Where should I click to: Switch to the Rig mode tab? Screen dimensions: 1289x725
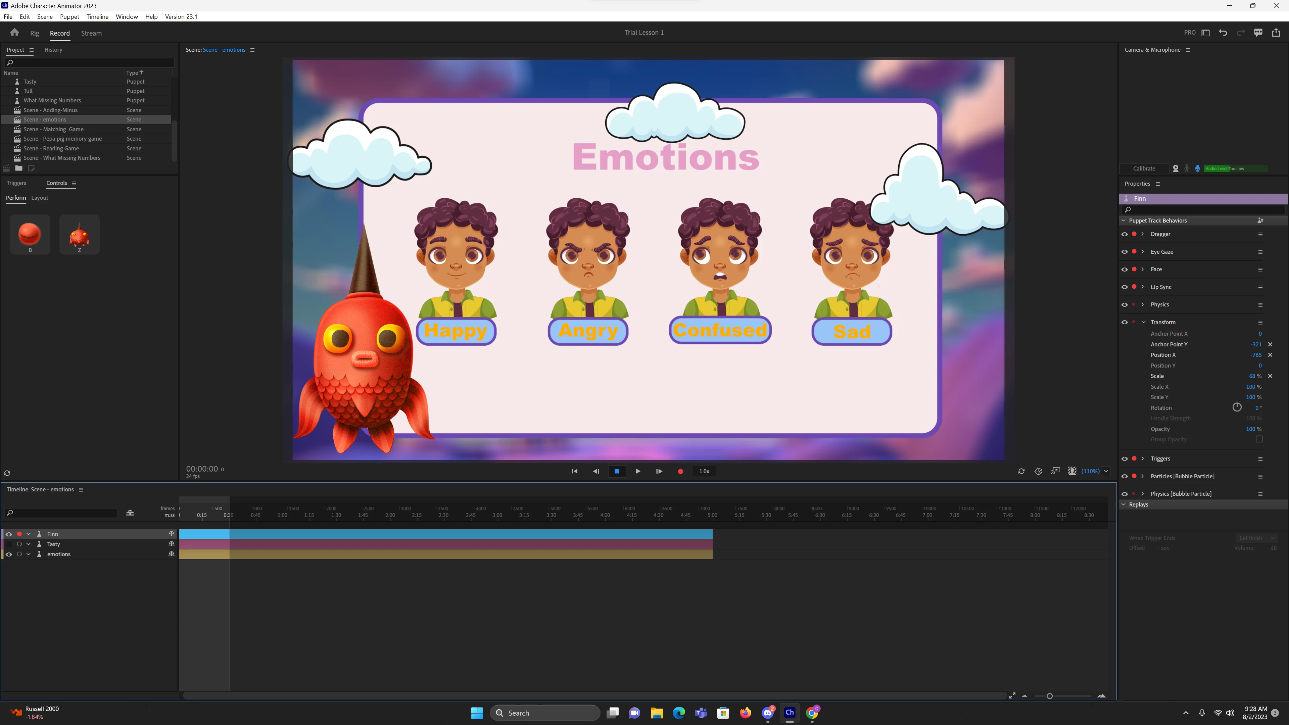point(35,33)
